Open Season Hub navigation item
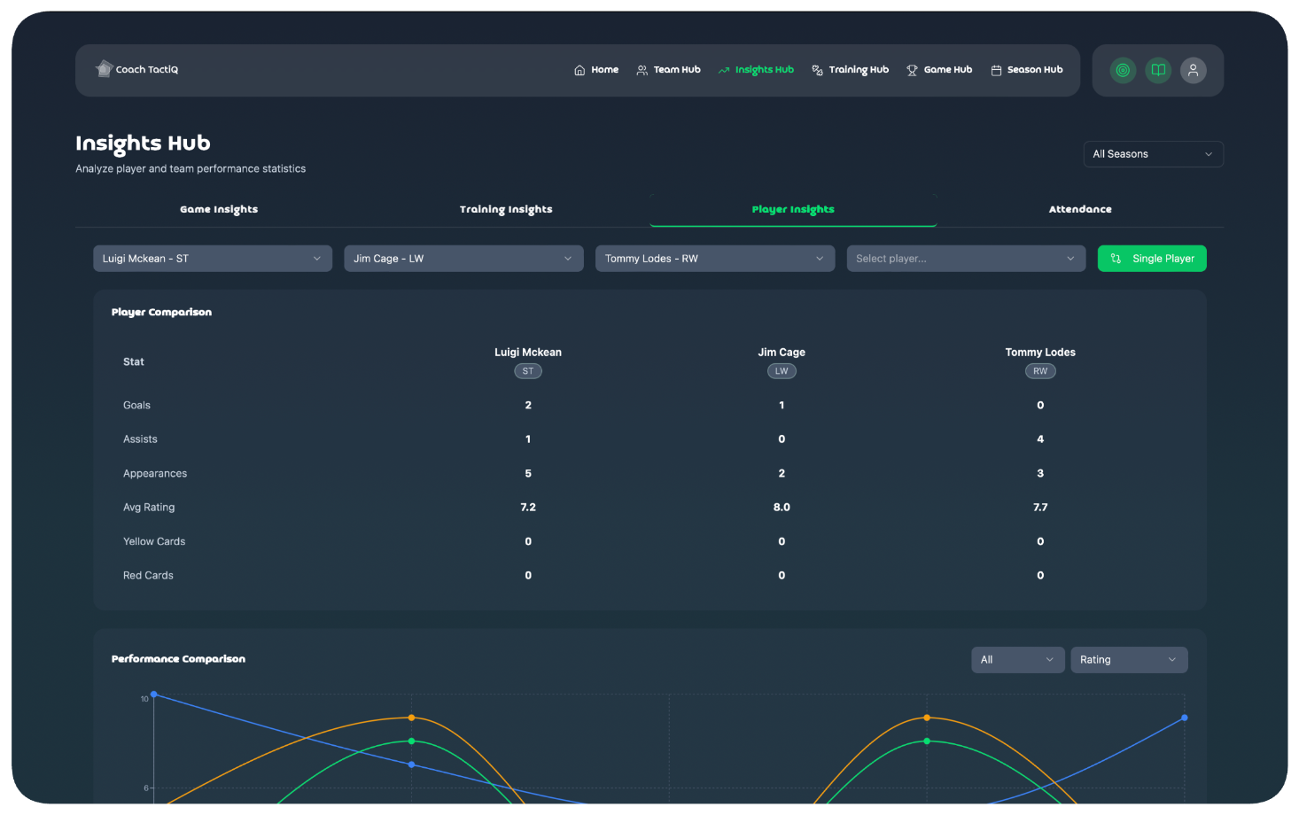This screenshot has height=815, width=1299. pos(1026,70)
